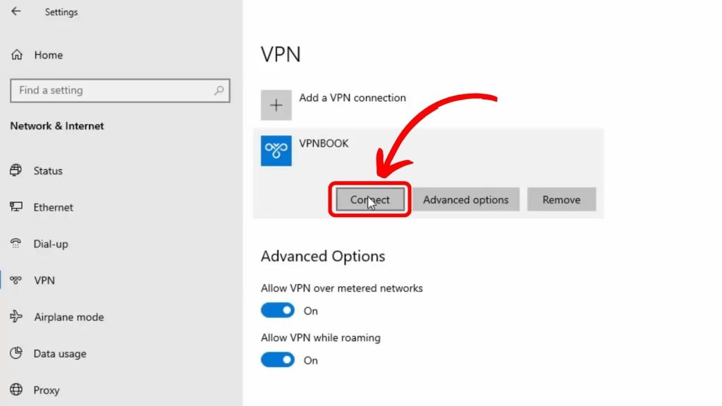Viewport: 722px width, 406px height.
Task: Select the VPN sidebar icon
Action: 16,281
